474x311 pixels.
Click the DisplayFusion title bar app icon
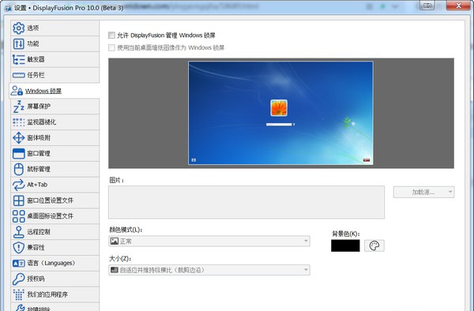[8, 8]
